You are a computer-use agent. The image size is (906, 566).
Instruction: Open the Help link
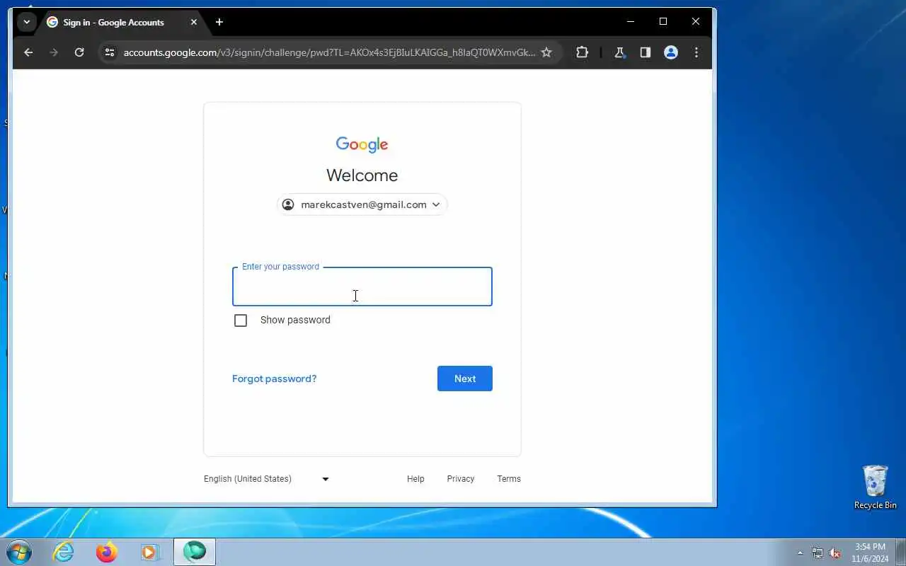point(415,479)
